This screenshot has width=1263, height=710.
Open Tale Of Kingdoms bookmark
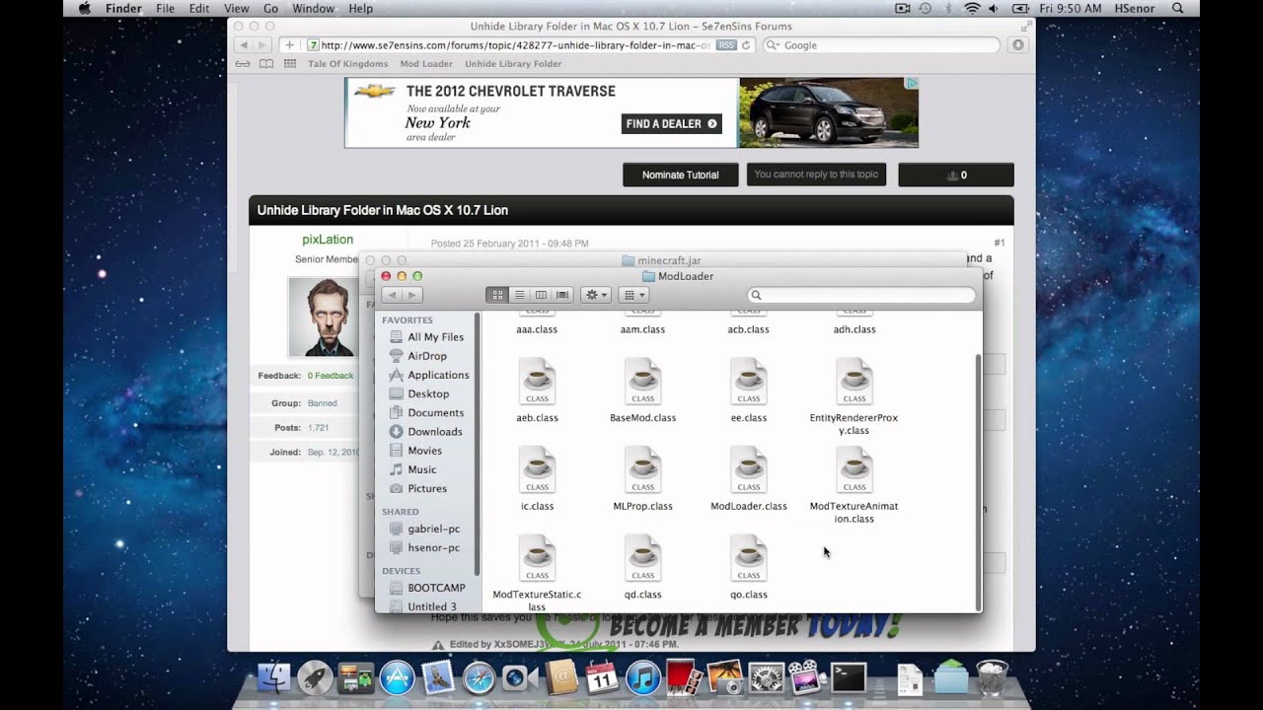pyautogui.click(x=348, y=64)
